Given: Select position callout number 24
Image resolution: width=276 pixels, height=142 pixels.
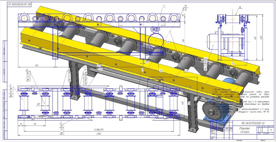Looking at the screenshot, I should pyautogui.click(x=205, y=59).
